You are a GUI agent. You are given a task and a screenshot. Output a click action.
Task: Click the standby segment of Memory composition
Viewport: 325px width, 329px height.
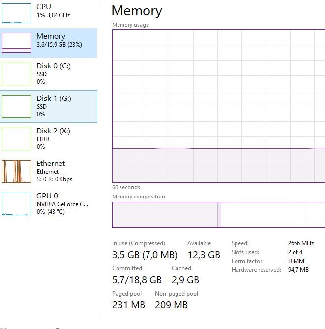tap(262, 215)
